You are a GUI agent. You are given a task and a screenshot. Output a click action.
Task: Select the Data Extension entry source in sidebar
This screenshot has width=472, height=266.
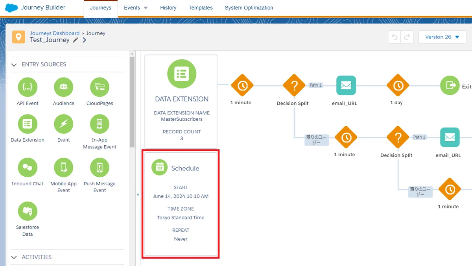[28, 124]
